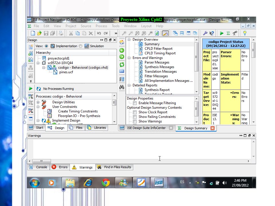Expand the Design Utilities process node

tap(38, 102)
